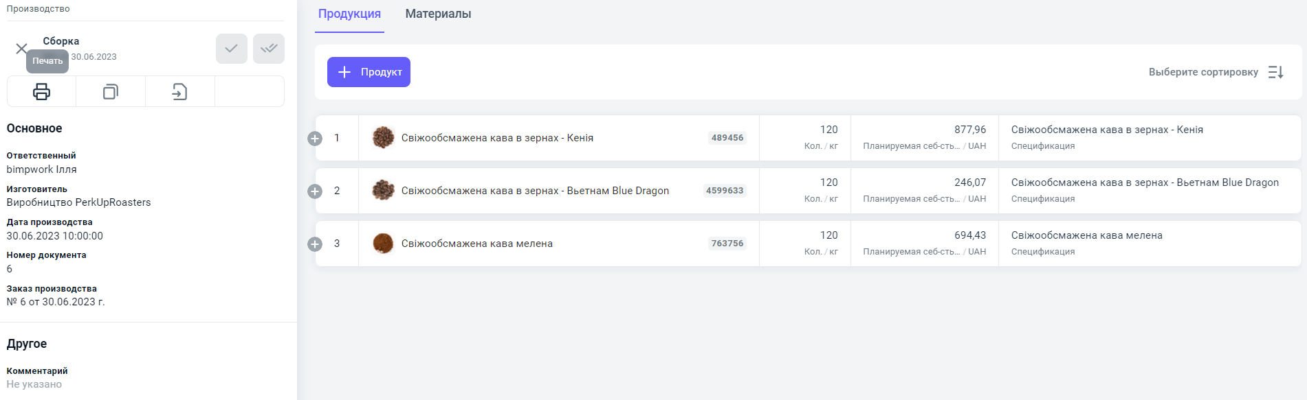Open the Выберите сортировку dropdown
Viewport: 1307px width, 400px height.
coord(1203,72)
